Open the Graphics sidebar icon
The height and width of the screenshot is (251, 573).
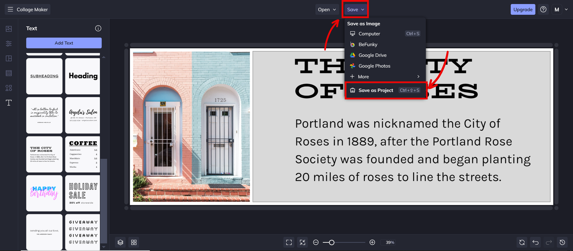pyautogui.click(x=9, y=88)
